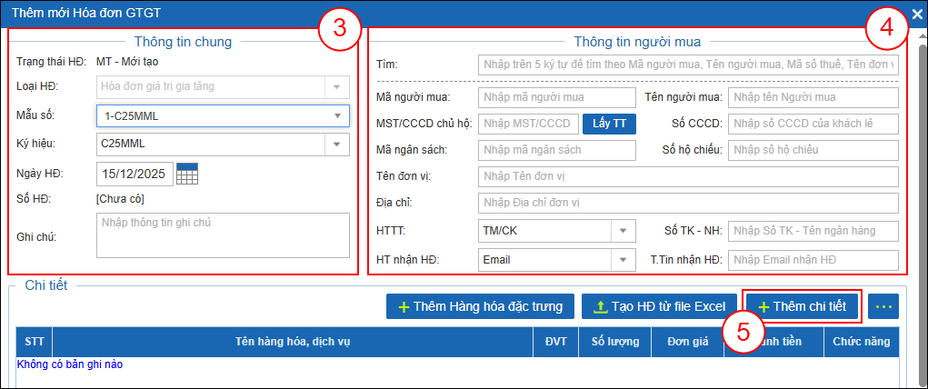Click the Tên hàng hóa, dịch vụ column header

pyautogui.click(x=292, y=342)
